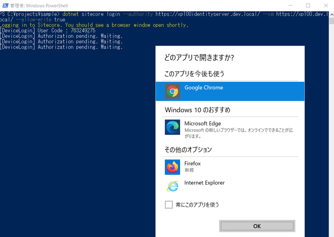The height and width of the screenshot is (237, 334).
Task: Select the Google Chrome label
Action: [204, 87]
